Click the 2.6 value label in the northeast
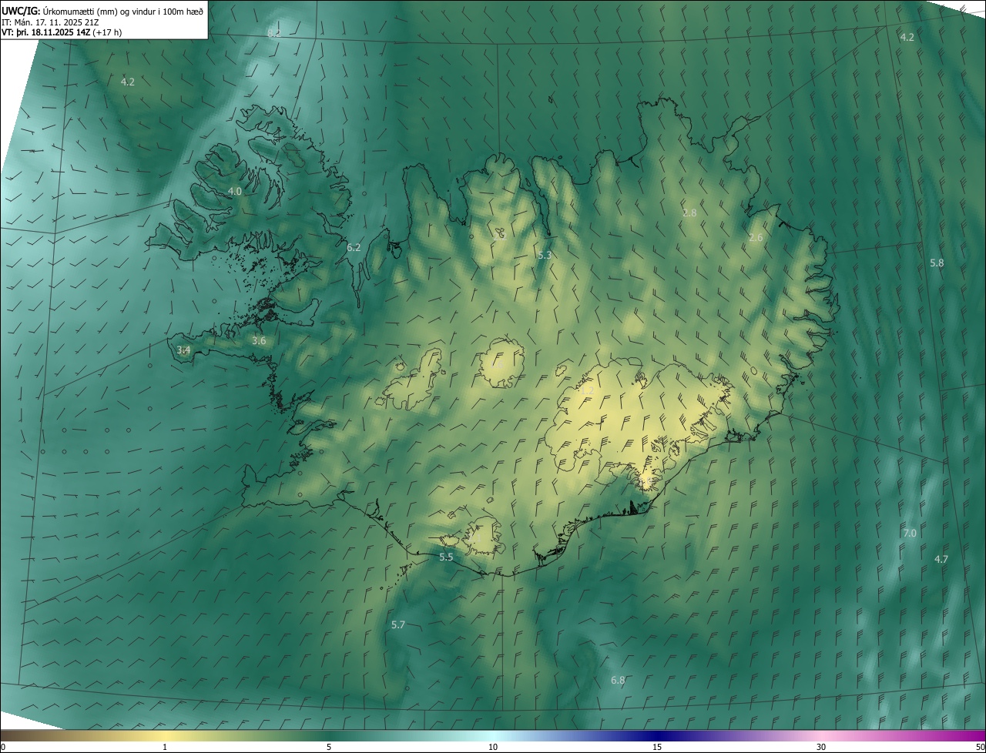 (x=756, y=237)
